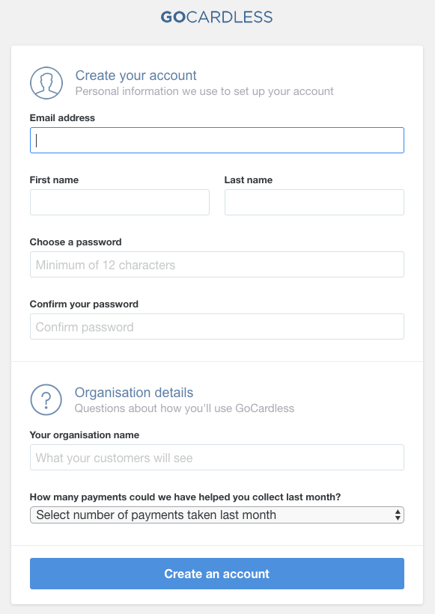Click the Email address label
This screenshot has width=435, height=614.
point(62,118)
